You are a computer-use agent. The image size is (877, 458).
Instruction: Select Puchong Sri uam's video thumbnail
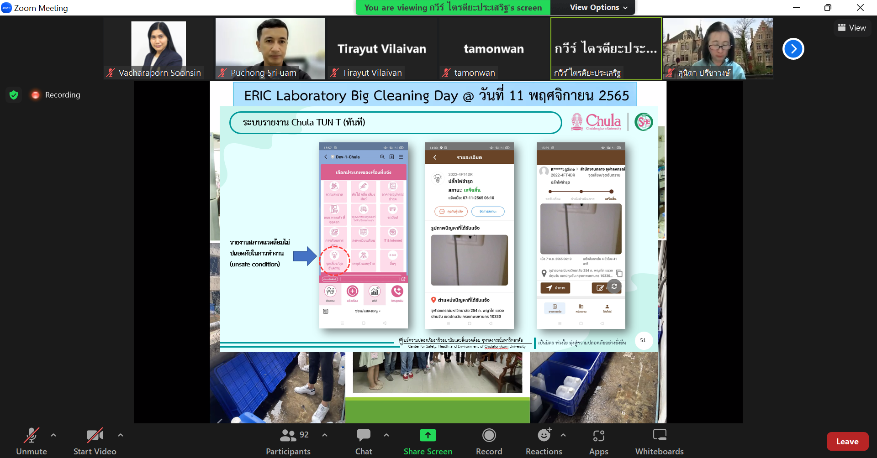pyautogui.click(x=270, y=48)
